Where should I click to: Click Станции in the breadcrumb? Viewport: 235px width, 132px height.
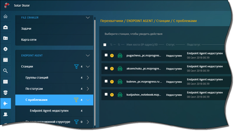[x=163, y=21]
